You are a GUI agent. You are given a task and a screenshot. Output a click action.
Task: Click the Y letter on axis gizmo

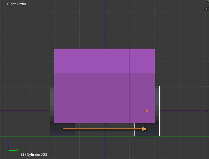click(18, 149)
